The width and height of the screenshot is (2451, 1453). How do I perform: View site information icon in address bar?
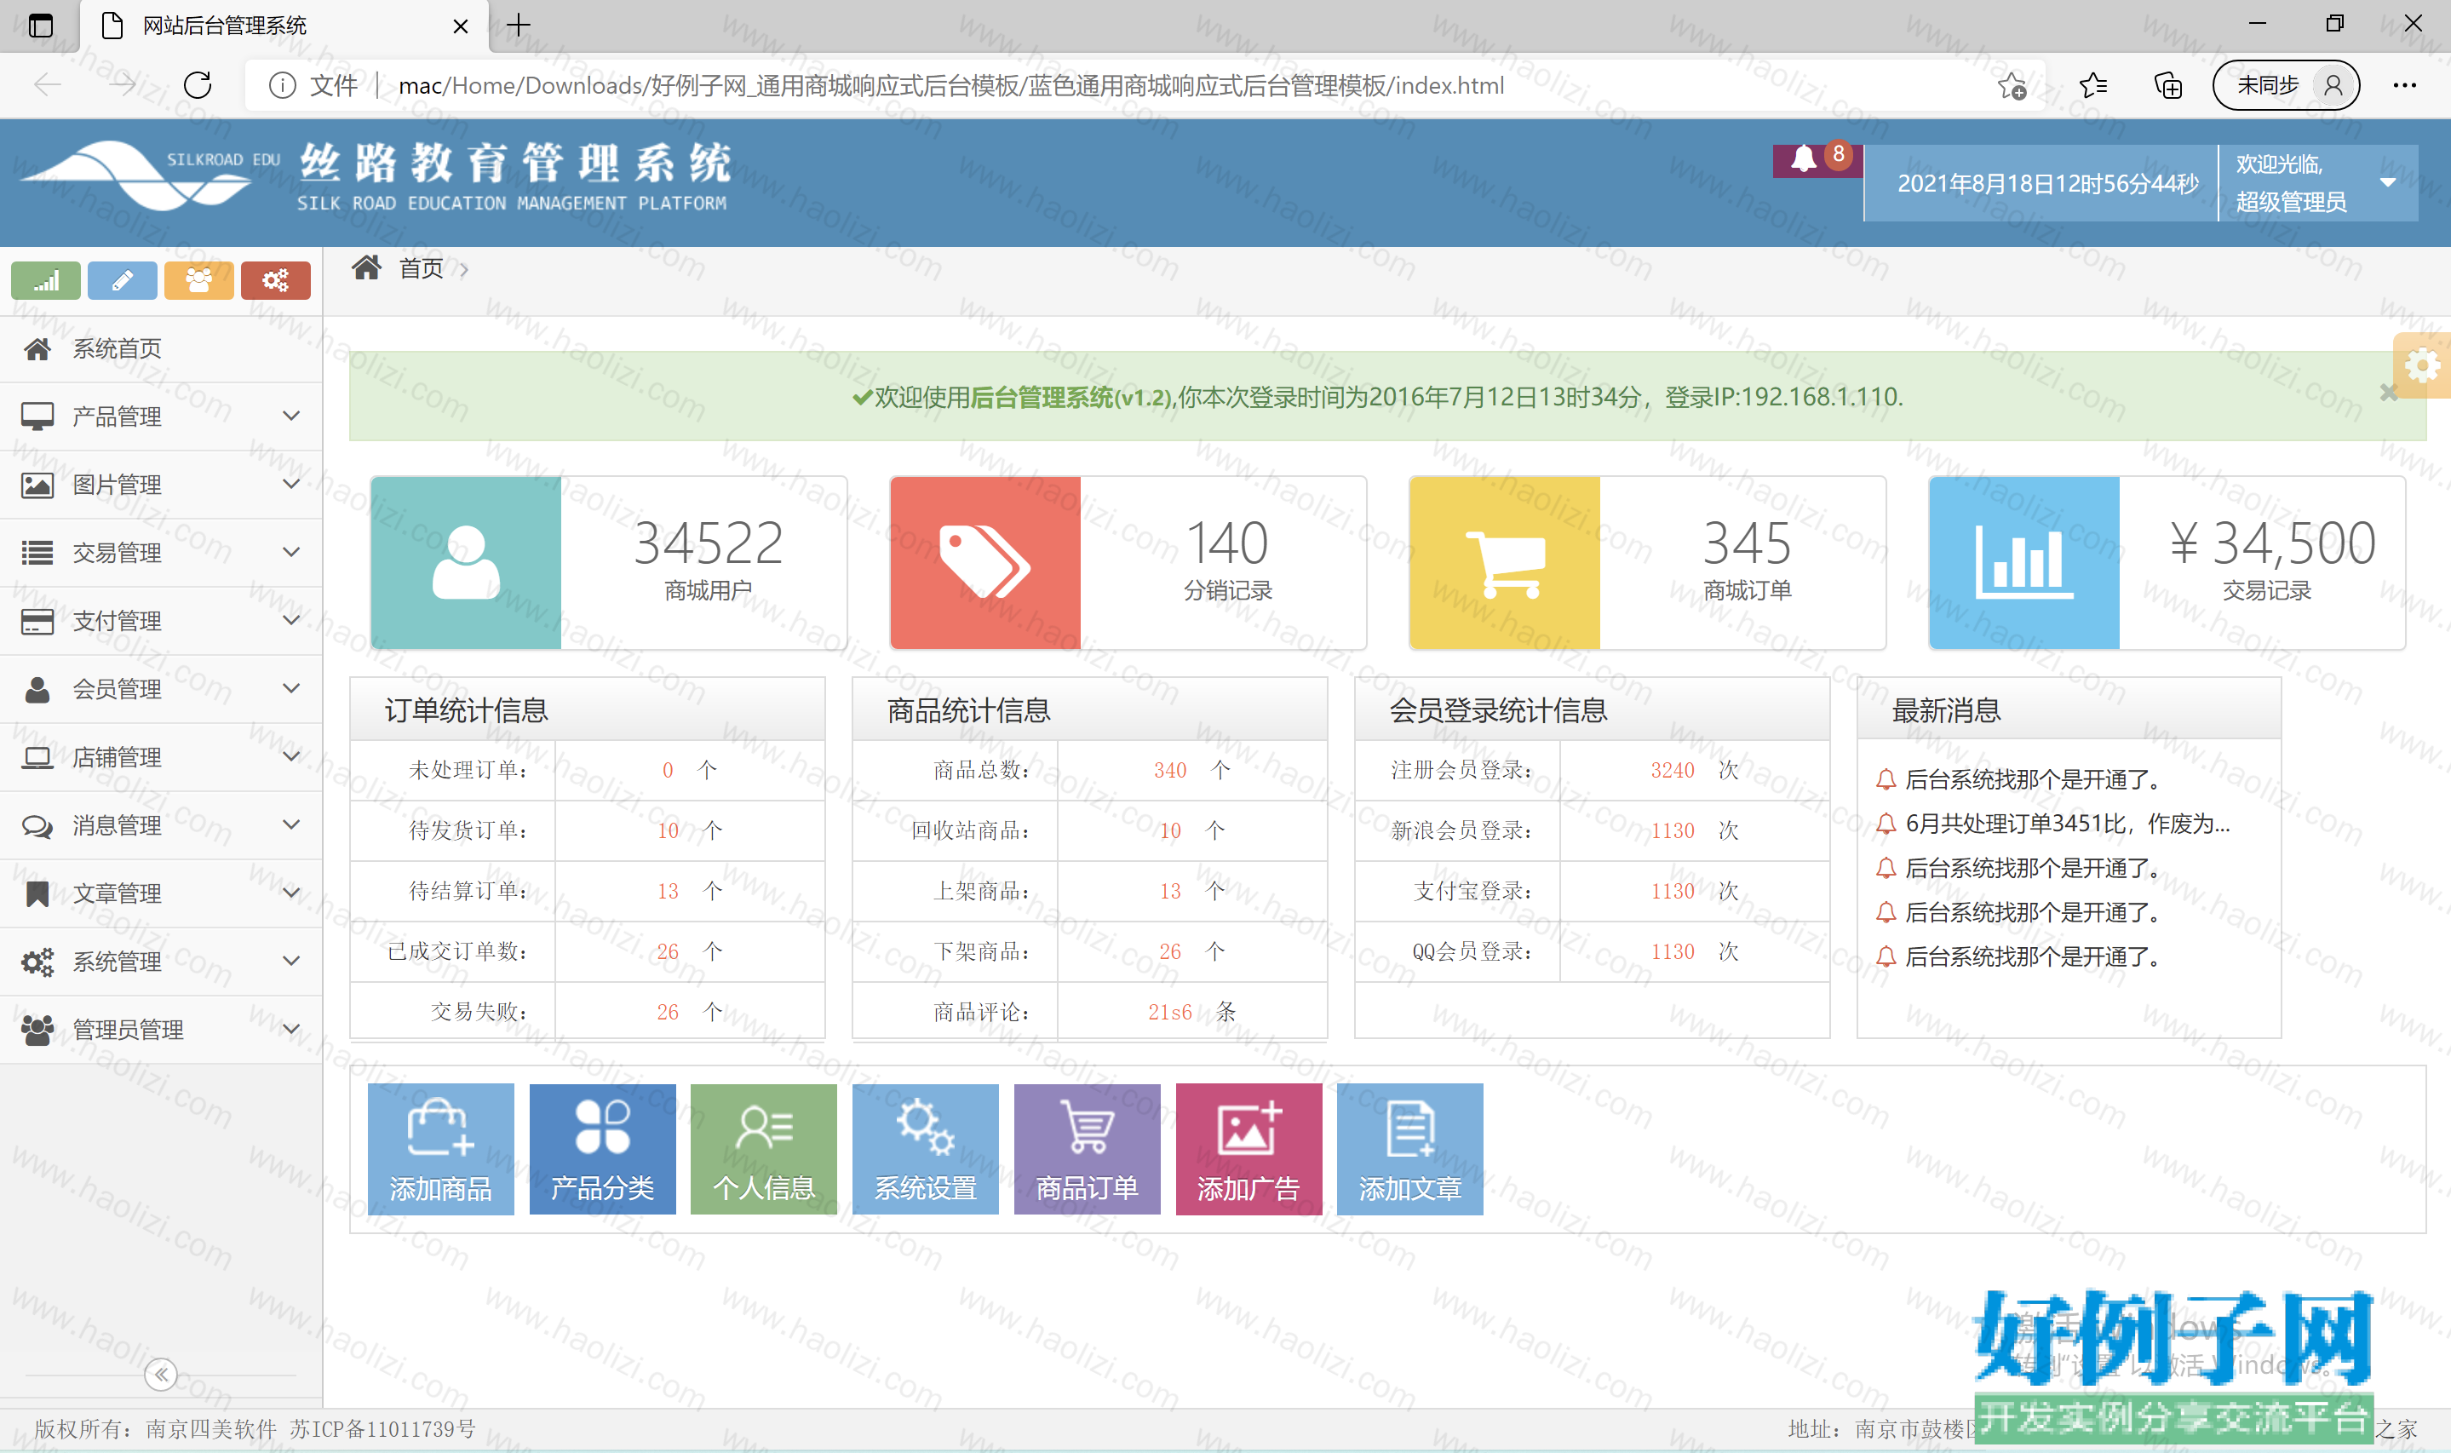pyautogui.click(x=282, y=85)
